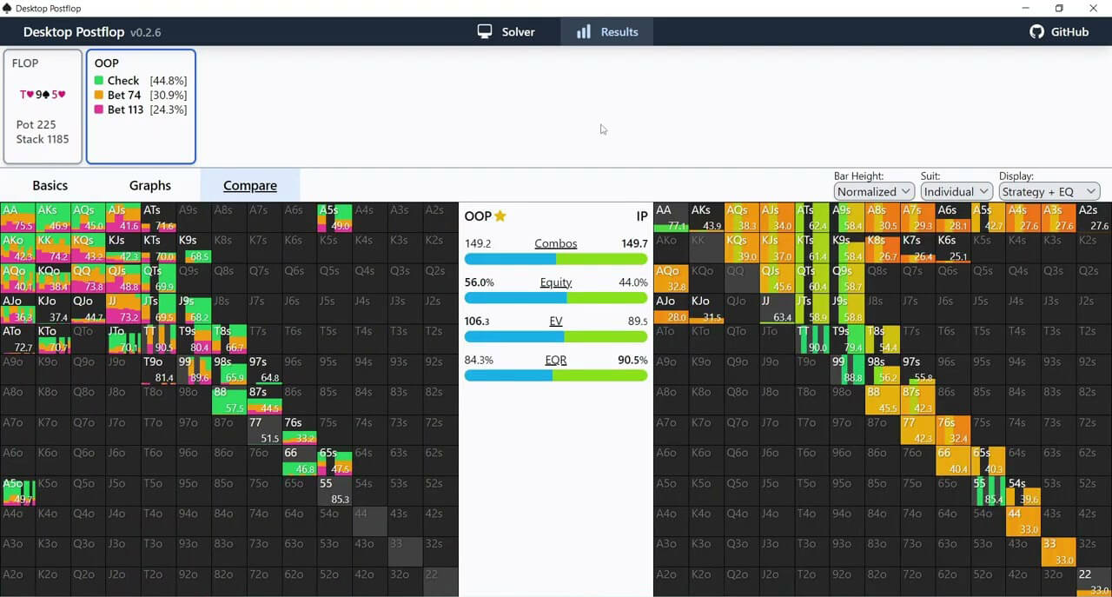
Task: Click the spade app icon in title bar
Action: (x=8, y=8)
